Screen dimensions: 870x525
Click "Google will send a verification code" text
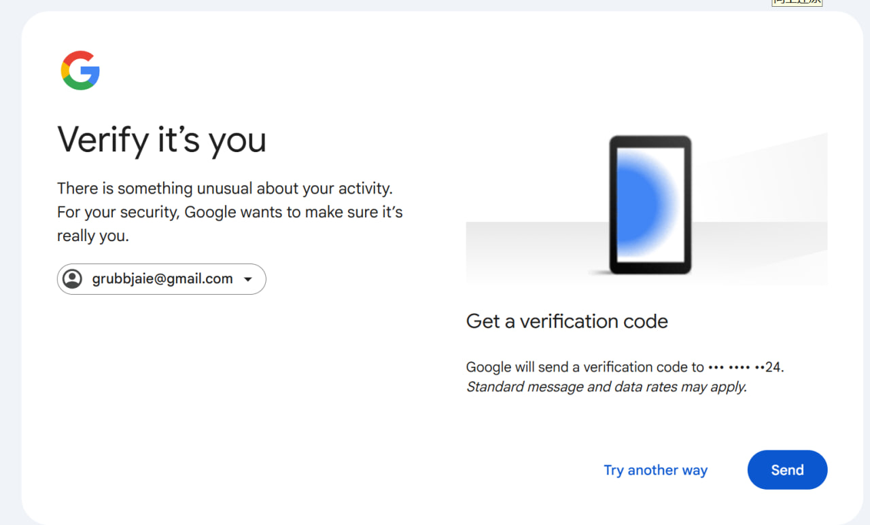coord(585,367)
